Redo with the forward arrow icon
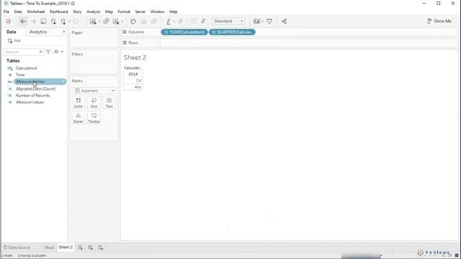 (33, 21)
